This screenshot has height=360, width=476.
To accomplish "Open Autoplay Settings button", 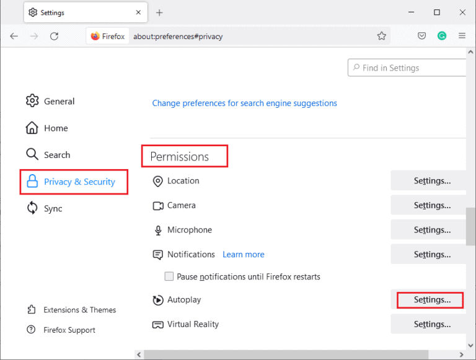I will click(431, 300).
